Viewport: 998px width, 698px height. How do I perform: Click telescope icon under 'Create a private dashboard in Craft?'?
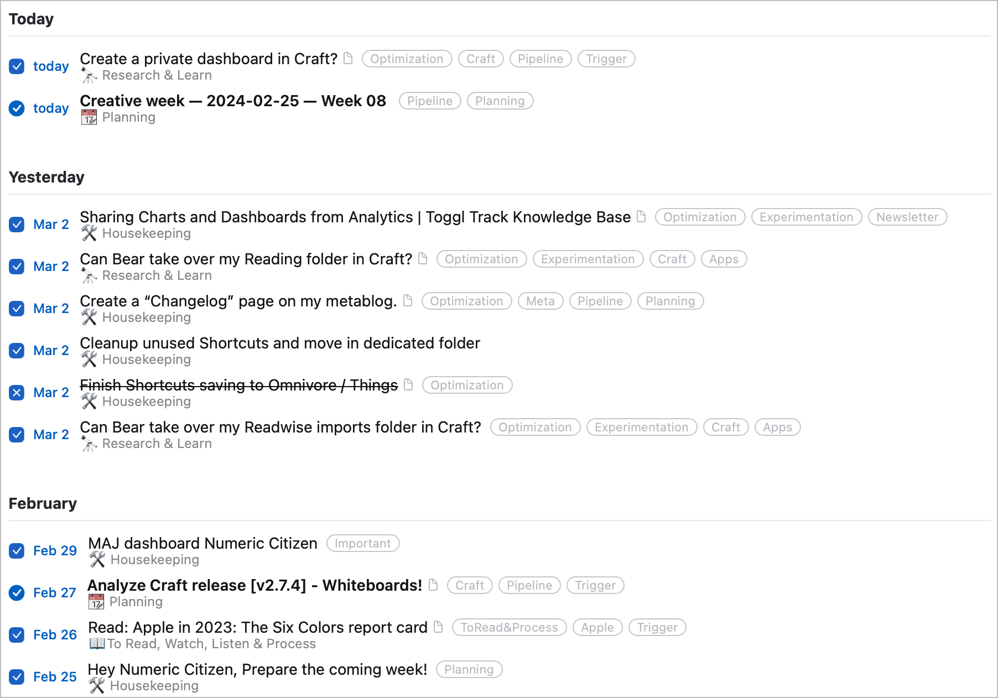pos(89,75)
